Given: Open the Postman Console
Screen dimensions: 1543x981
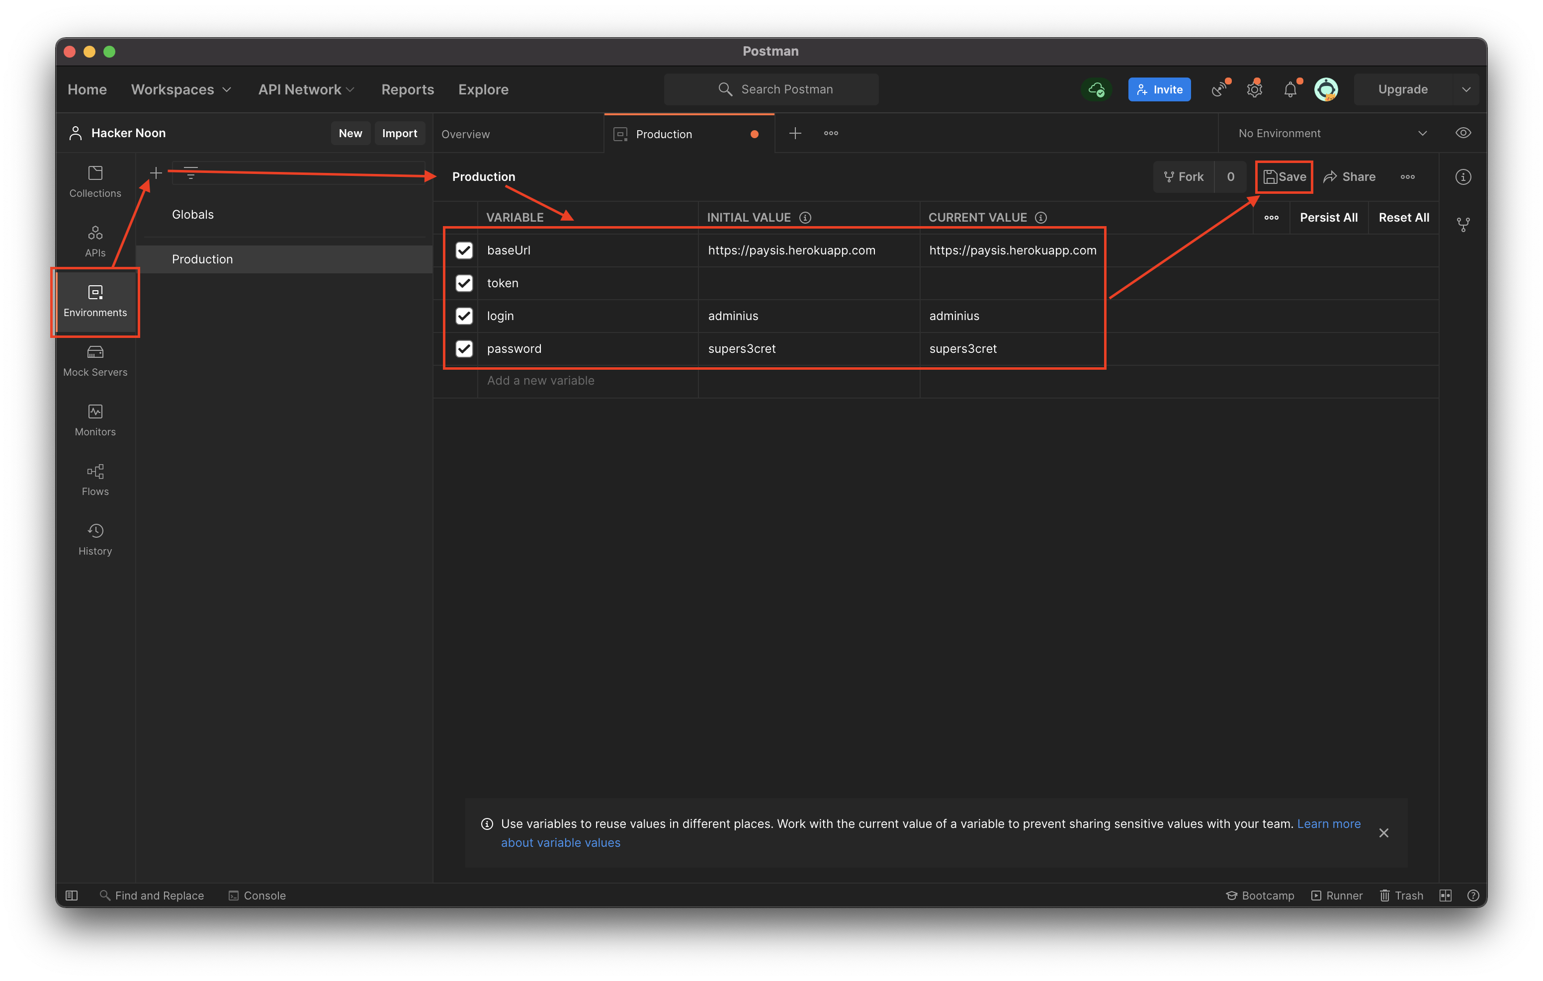Looking at the screenshot, I should pos(257,895).
